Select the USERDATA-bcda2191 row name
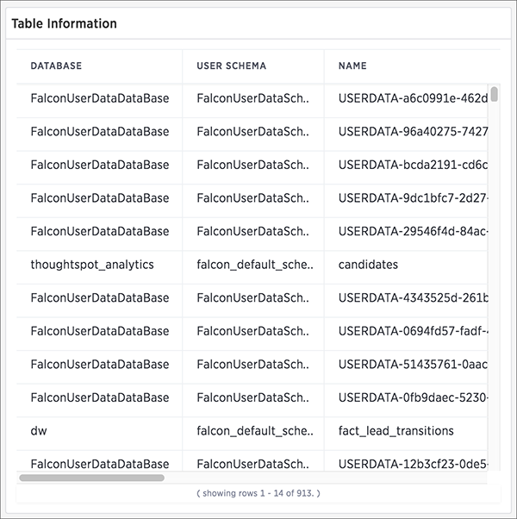The image size is (517, 519). tap(413, 165)
